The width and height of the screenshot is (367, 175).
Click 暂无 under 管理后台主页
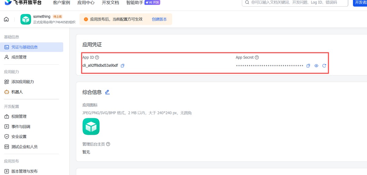click(x=86, y=152)
